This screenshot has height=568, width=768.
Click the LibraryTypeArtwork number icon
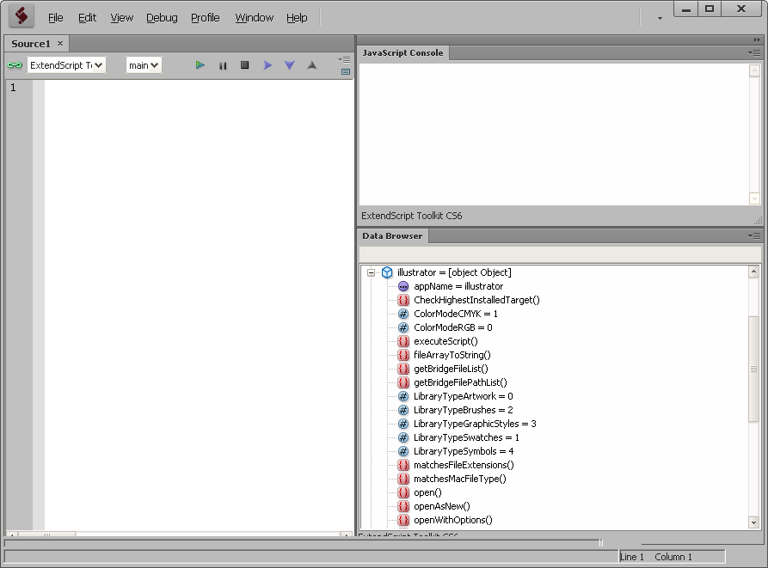[x=403, y=396]
